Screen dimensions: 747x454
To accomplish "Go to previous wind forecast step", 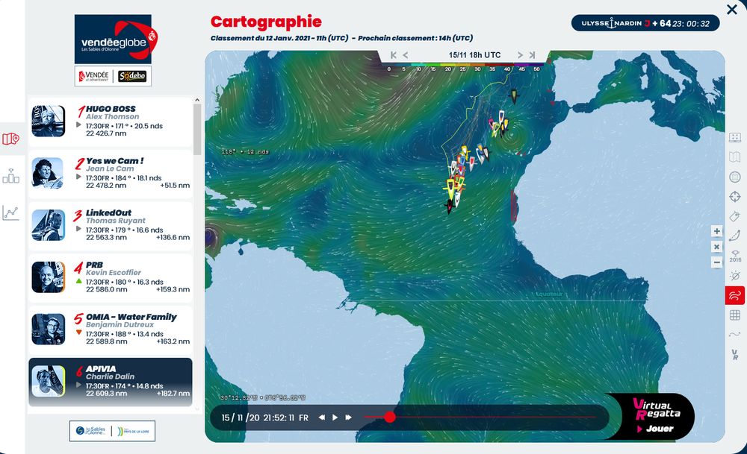I will click(x=406, y=55).
